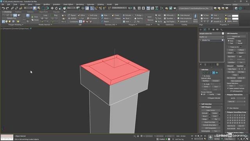
Task: Open the Customize menu
Action: pos(91,4)
